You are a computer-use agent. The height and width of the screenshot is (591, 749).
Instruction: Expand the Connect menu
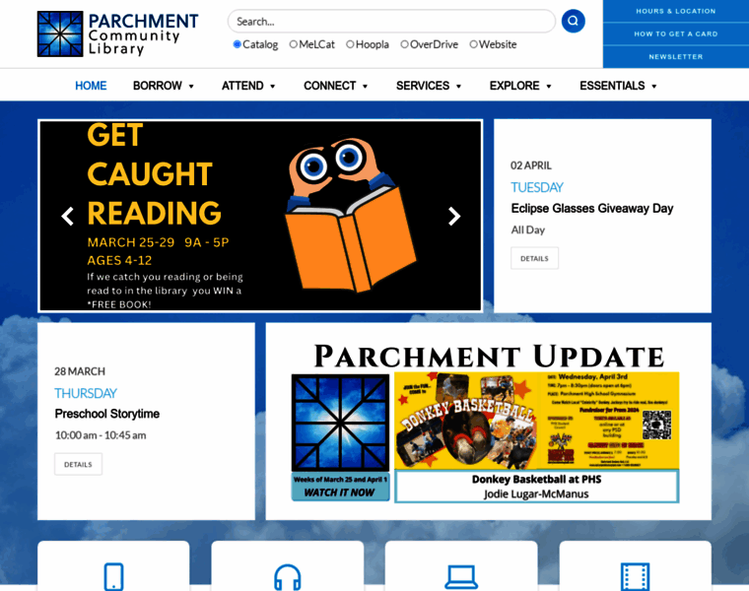336,86
